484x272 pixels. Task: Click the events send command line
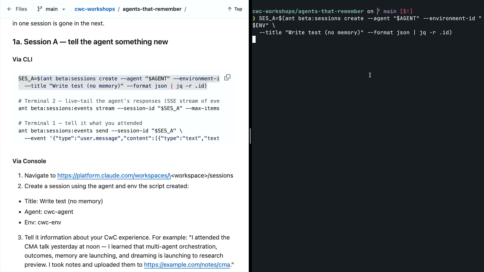coord(100,131)
